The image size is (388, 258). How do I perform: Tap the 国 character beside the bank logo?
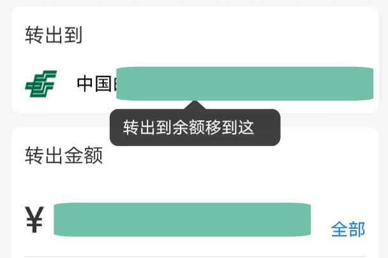[103, 84]
